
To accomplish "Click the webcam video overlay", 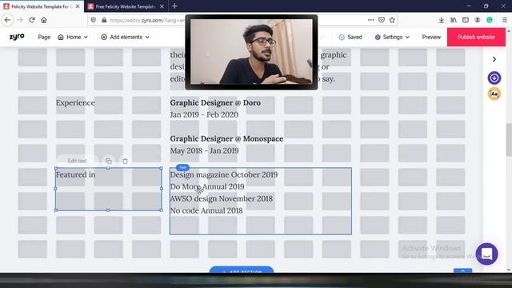I will tap(251, 52).
